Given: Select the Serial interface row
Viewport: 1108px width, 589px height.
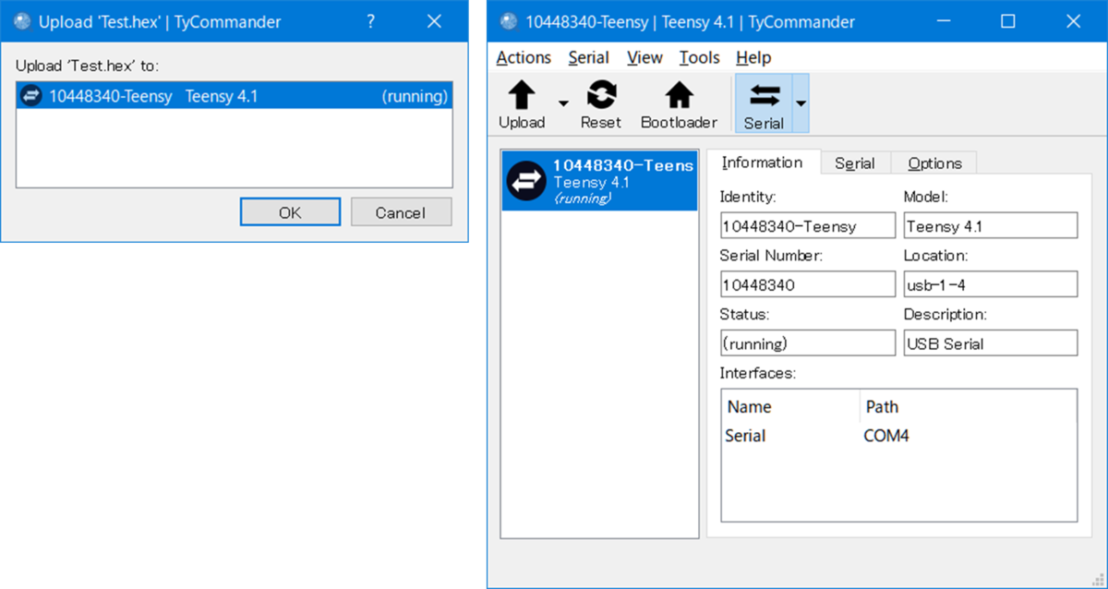Looking at the screenshot, I should pos(898,436).
